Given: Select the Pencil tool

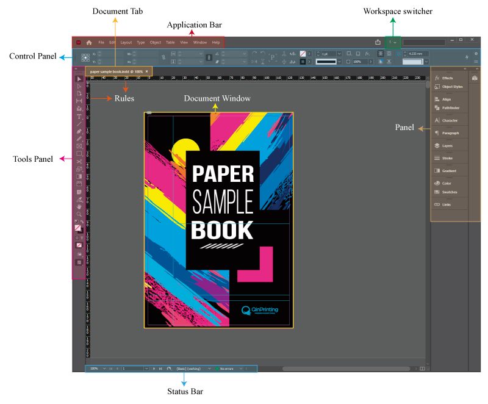Looking at the screenshot, I should [79, 139].
